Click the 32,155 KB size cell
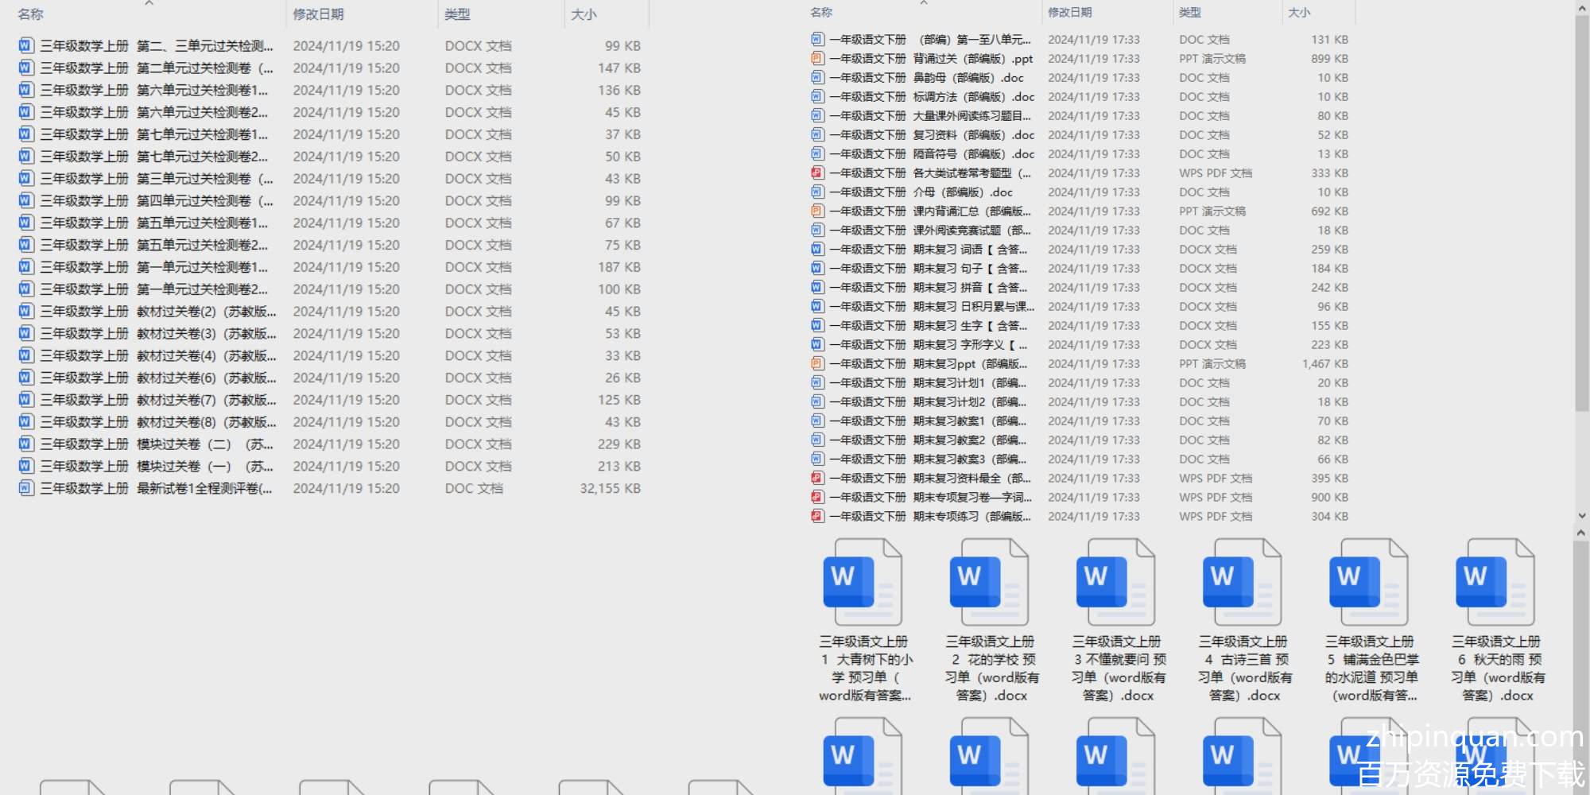Viewport: 1590px width, 795px height. coord(610,488)
